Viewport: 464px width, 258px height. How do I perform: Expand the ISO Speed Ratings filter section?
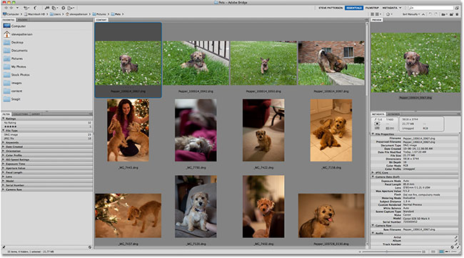click(4, 159)
